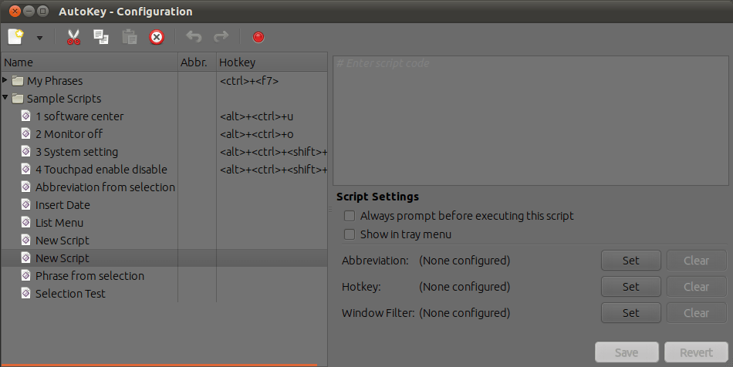
Task: Click the Save button
Action: pyautogui.click(x=627, y=352)
